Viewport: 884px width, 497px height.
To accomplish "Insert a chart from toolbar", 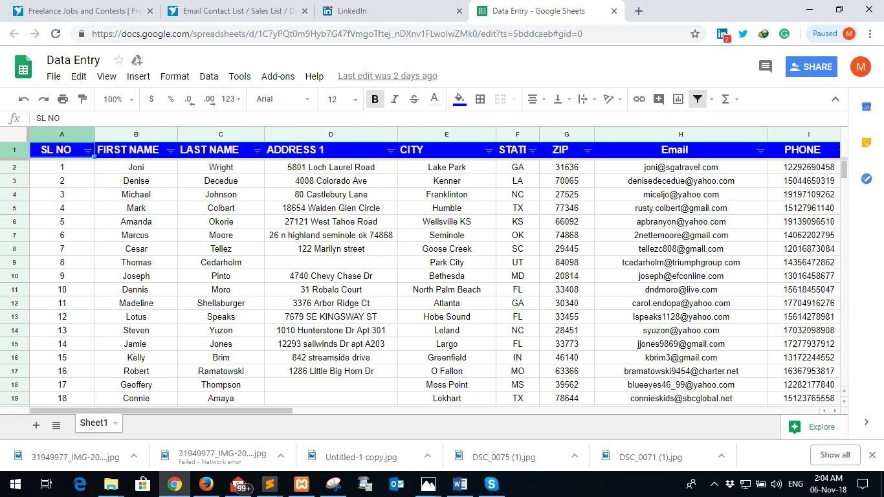I will point(678,99).
